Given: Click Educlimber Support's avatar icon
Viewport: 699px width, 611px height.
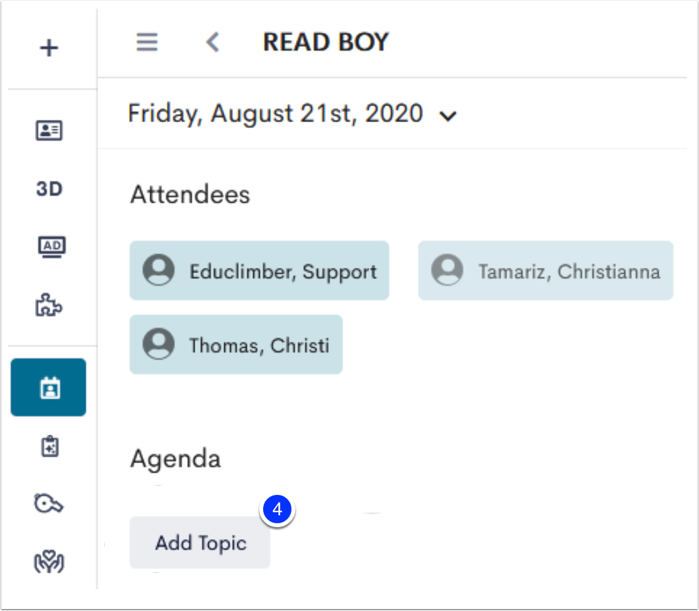Looking at the screenshot, I should [159, 270].
